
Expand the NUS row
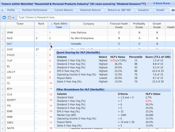[2, 39]
